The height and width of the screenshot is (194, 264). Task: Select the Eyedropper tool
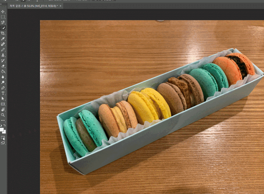point(3,39)
